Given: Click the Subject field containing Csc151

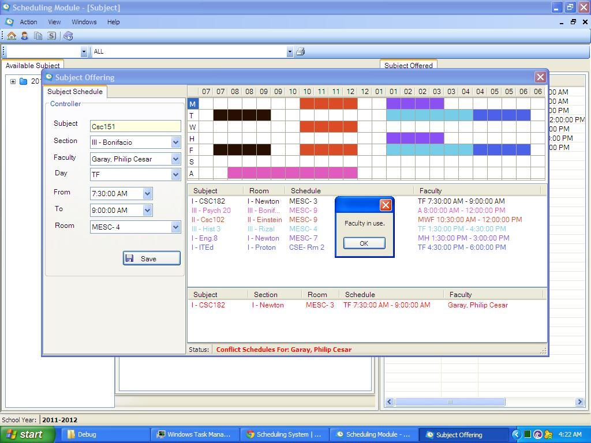Looking at the screenshot, I should 135,126.
